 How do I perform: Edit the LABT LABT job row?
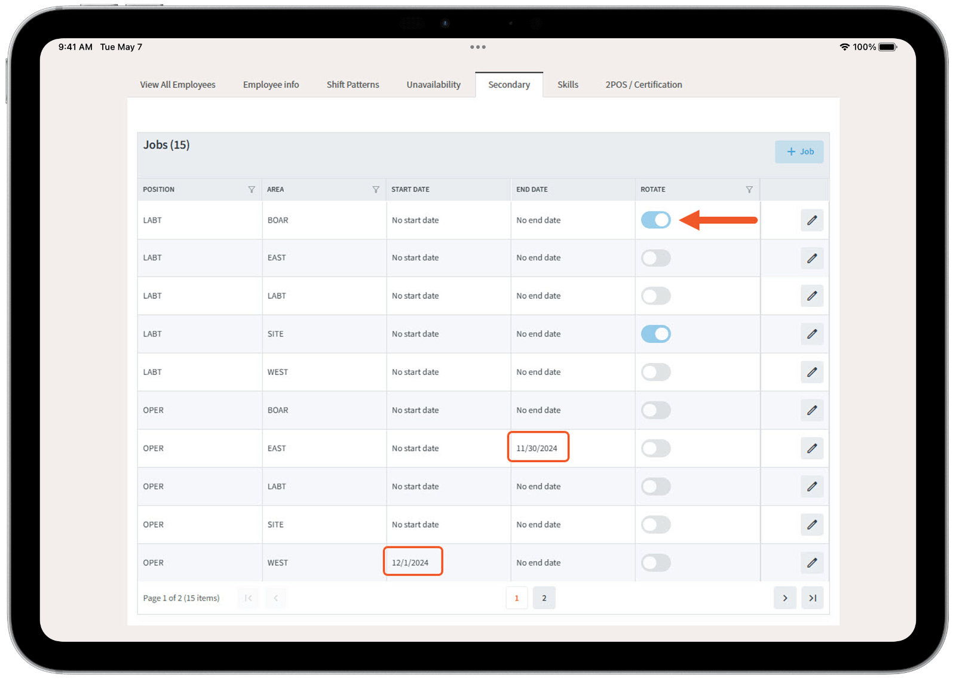coord(812,296)
